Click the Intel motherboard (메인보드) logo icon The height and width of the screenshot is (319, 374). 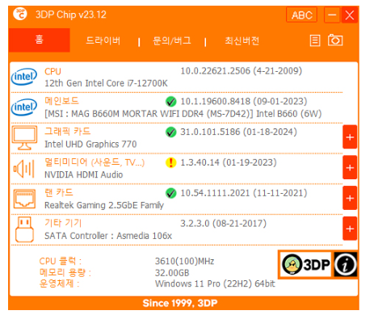(x=24, y=107)
